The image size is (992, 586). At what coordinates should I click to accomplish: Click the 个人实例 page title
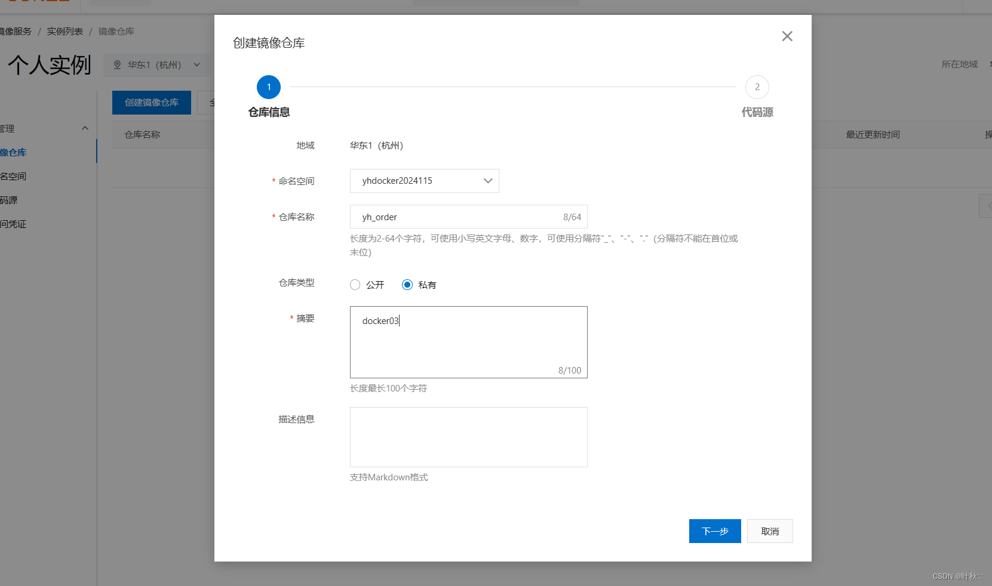pyautogui.click(x=49, y=65)
